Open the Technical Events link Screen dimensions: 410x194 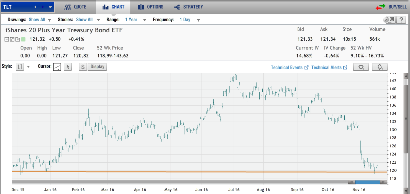point(290,67)
